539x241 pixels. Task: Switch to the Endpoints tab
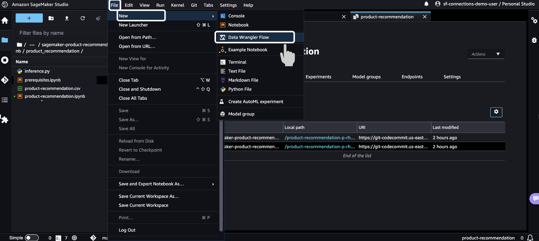pyautogui.click(x=412, y=77)
